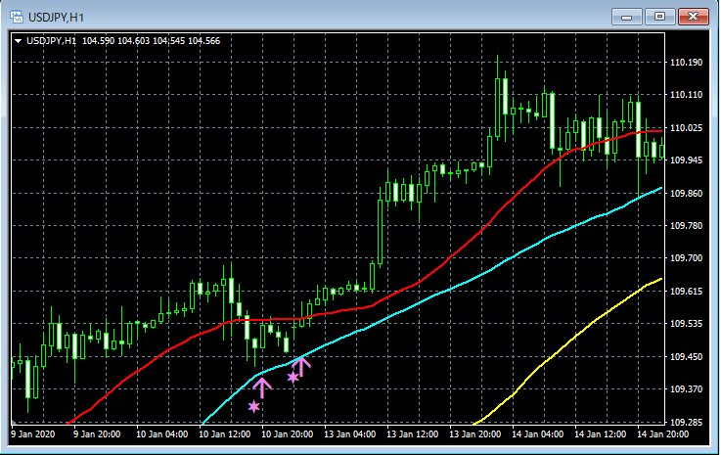Image resolution: width=721 pixels, height=455 pixels.
Task: Click the 110.110 price label
Action: pyautogui.click(x=686, y=94)
